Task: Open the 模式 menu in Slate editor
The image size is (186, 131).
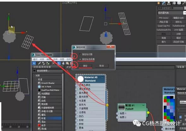Action: (x=35, y=59)
